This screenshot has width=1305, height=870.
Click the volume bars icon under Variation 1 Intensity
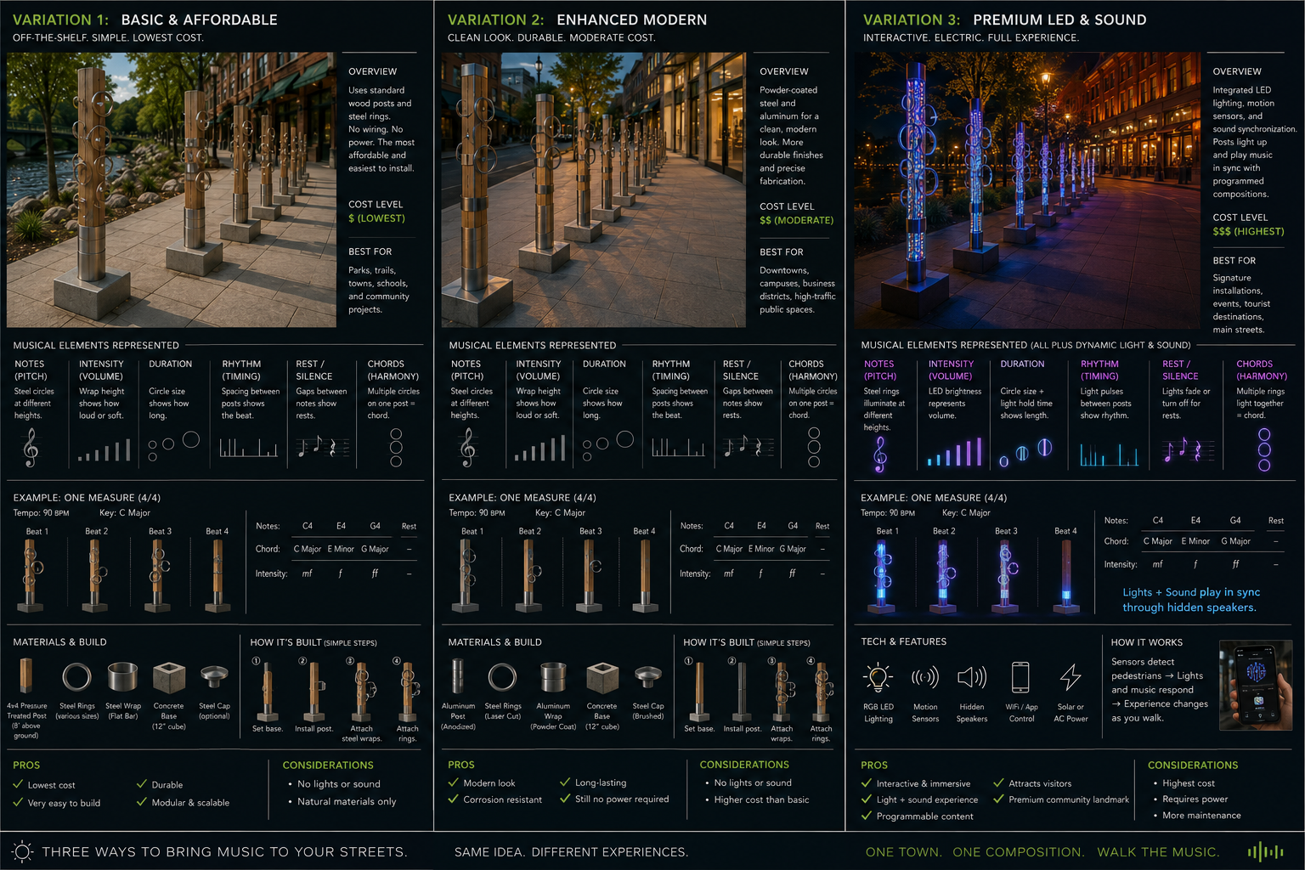(x=105, y=449)
